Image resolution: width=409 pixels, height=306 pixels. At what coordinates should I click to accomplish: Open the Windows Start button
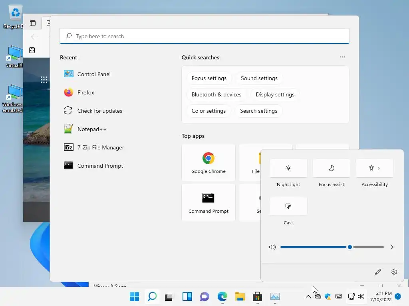coord(135,296)
